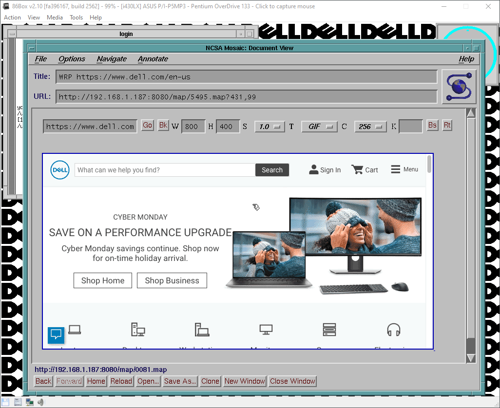
Task: Click the Mosaic Title field
Action: pyautogui.click(x=247, y=77)
